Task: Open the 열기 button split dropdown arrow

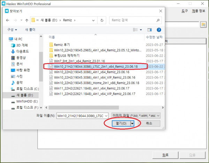Action: pos(132,123)
